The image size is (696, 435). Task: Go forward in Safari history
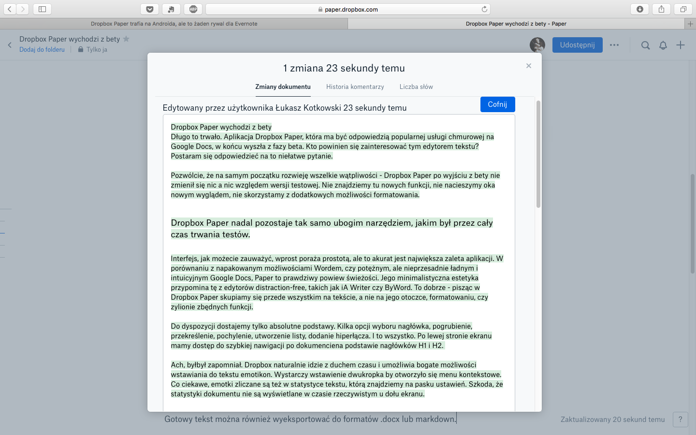coord(23,9)
